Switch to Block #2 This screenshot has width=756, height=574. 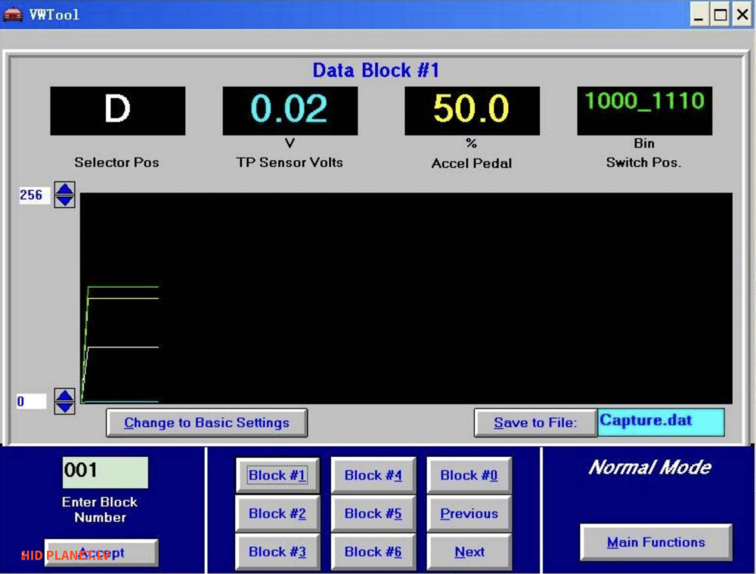277,514
